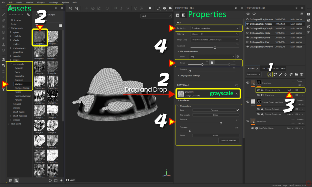Collapse the Parameters section in Properties
Image resolution: width=312 pixels, height=187 pixels.
coord(179,106)
